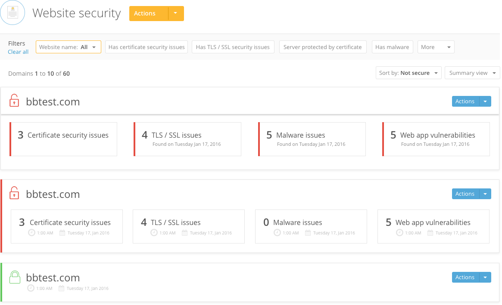Click the green locked padlock of third bbtest.com
The image size is (502, 305).
15,277
